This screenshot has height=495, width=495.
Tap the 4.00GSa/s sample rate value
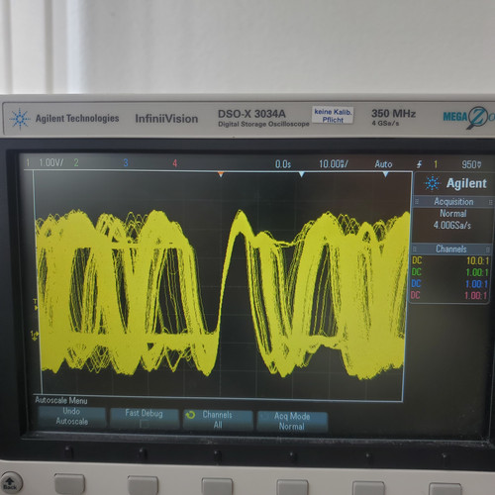click(x=452, y=225)
